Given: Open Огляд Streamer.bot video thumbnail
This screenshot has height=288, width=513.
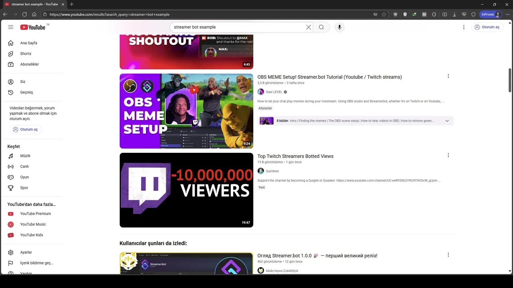Looking at the screenshot, I should [x=186, y=263].
